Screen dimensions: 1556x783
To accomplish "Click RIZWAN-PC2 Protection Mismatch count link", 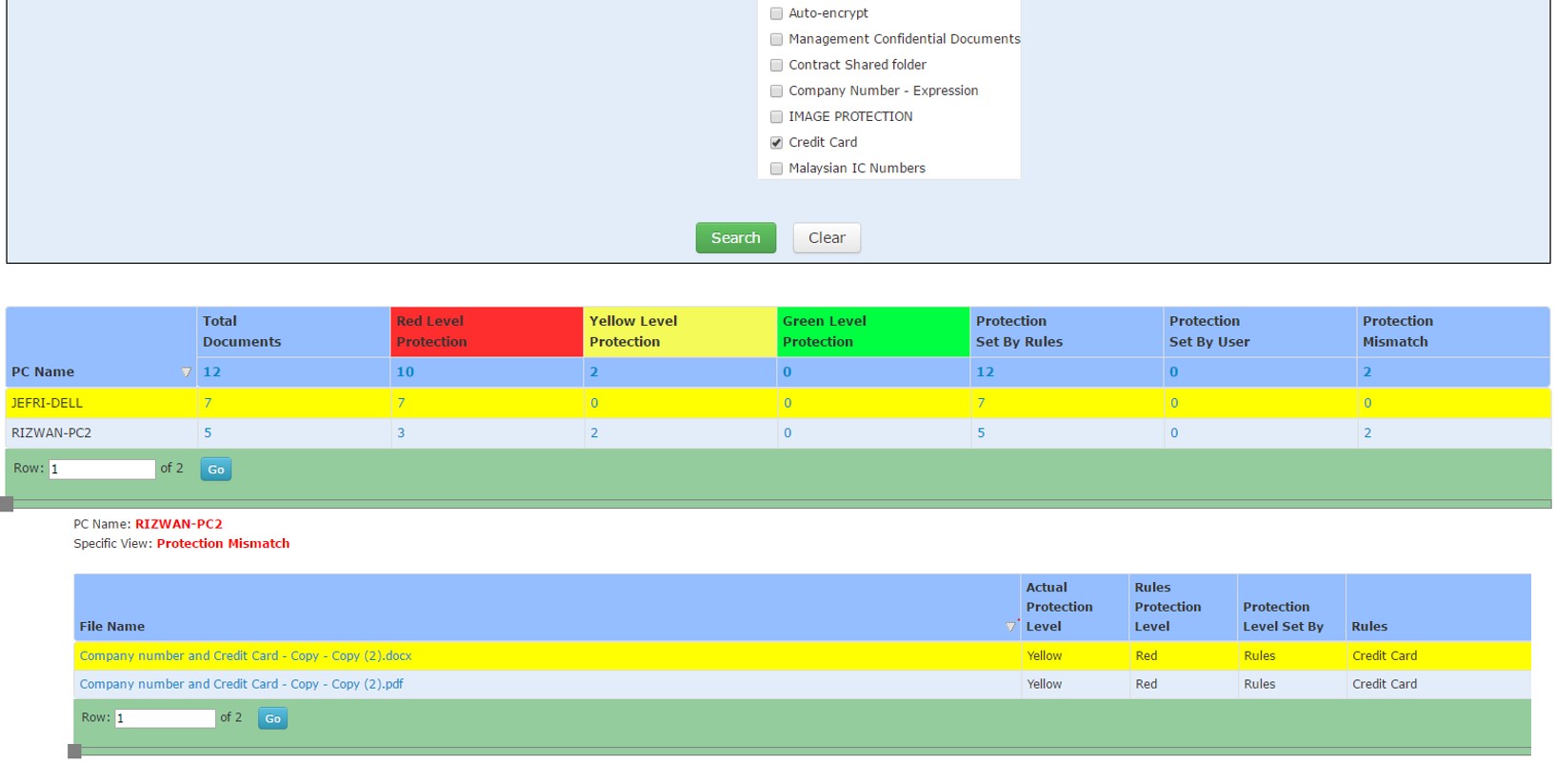I will tap(1367, 433).
